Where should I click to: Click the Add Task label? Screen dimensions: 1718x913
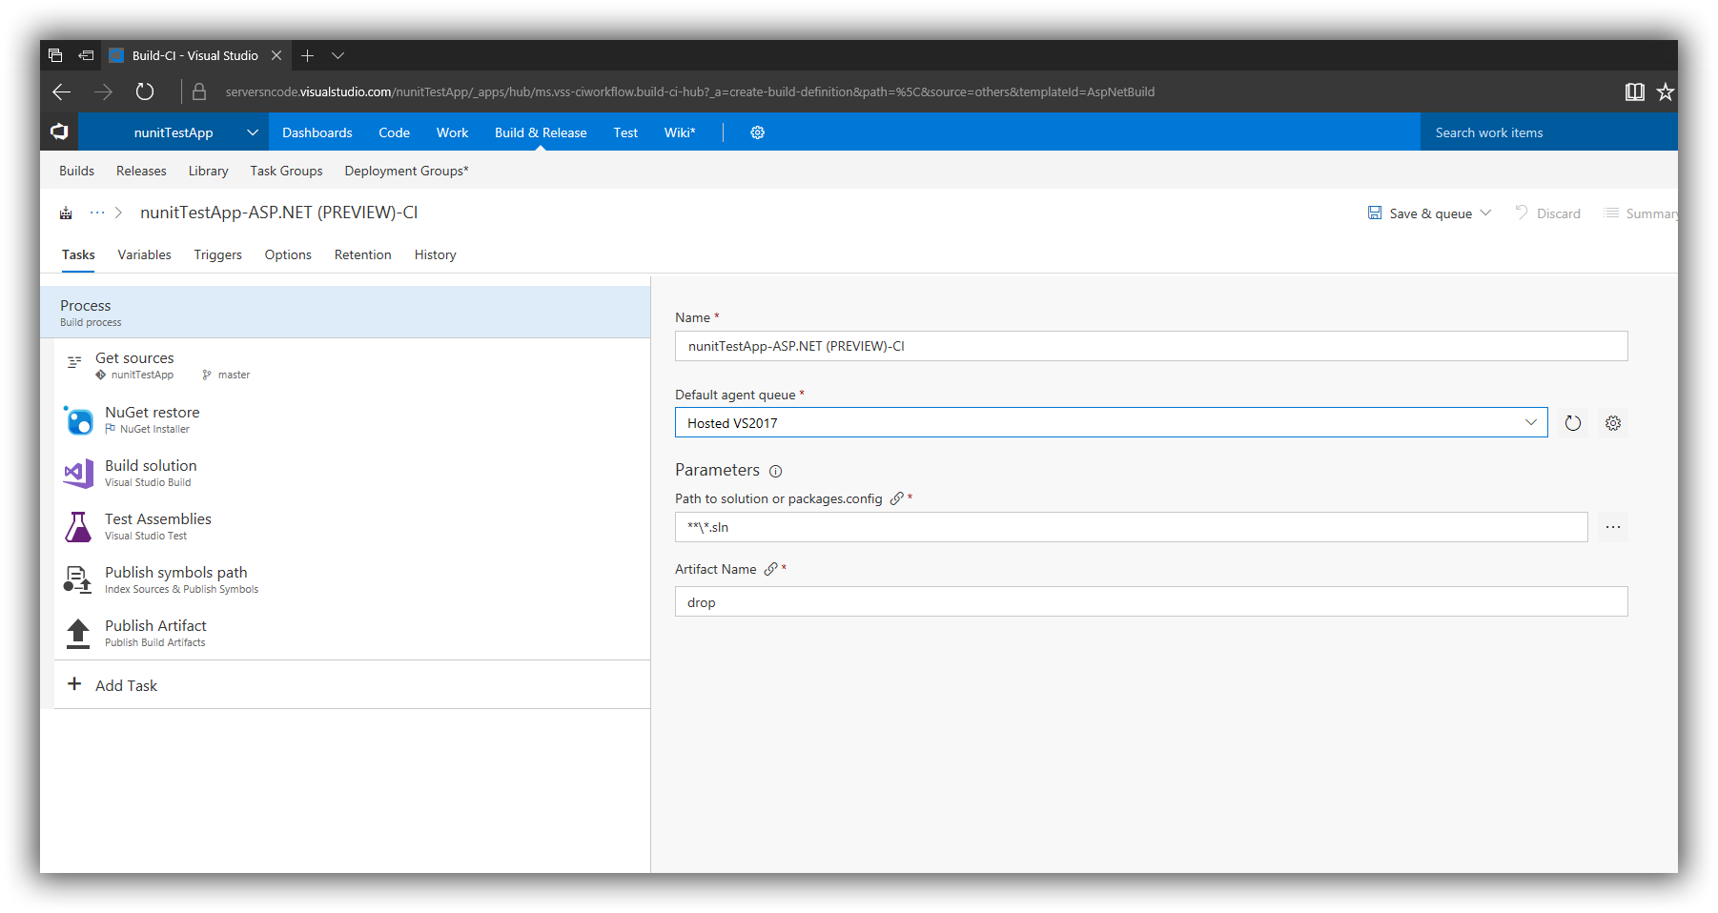126,685
